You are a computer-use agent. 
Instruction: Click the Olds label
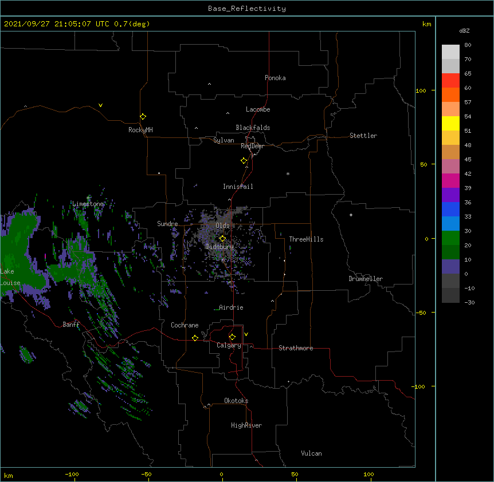click(x=222, y=226)
